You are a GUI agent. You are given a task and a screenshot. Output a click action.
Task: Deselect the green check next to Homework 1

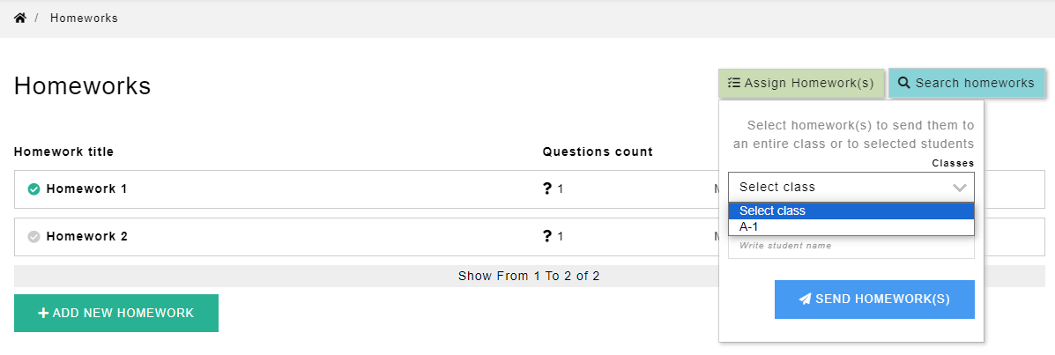click(34, 189)
